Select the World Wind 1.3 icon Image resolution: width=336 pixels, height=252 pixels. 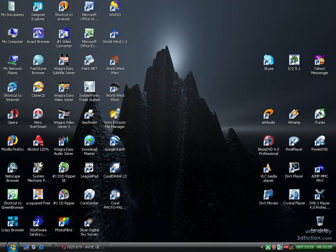click(x=115, y=33)
